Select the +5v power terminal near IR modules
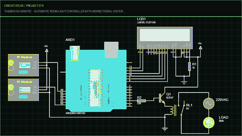 (46, 50)
